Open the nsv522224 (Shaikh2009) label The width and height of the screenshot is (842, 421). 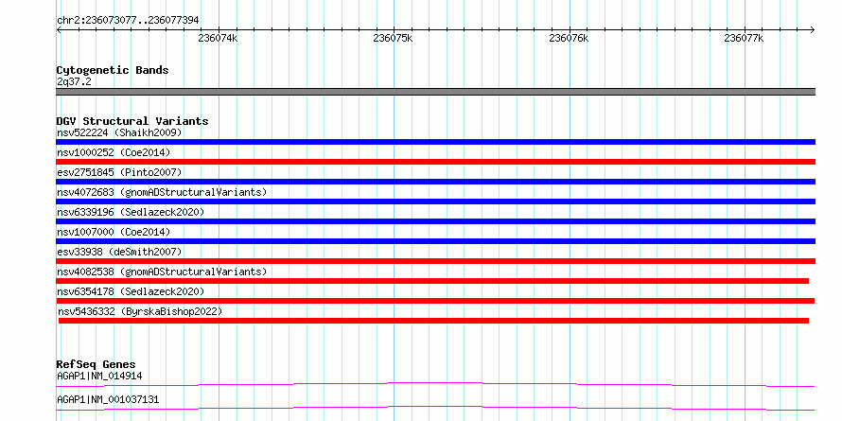point(119,132)
